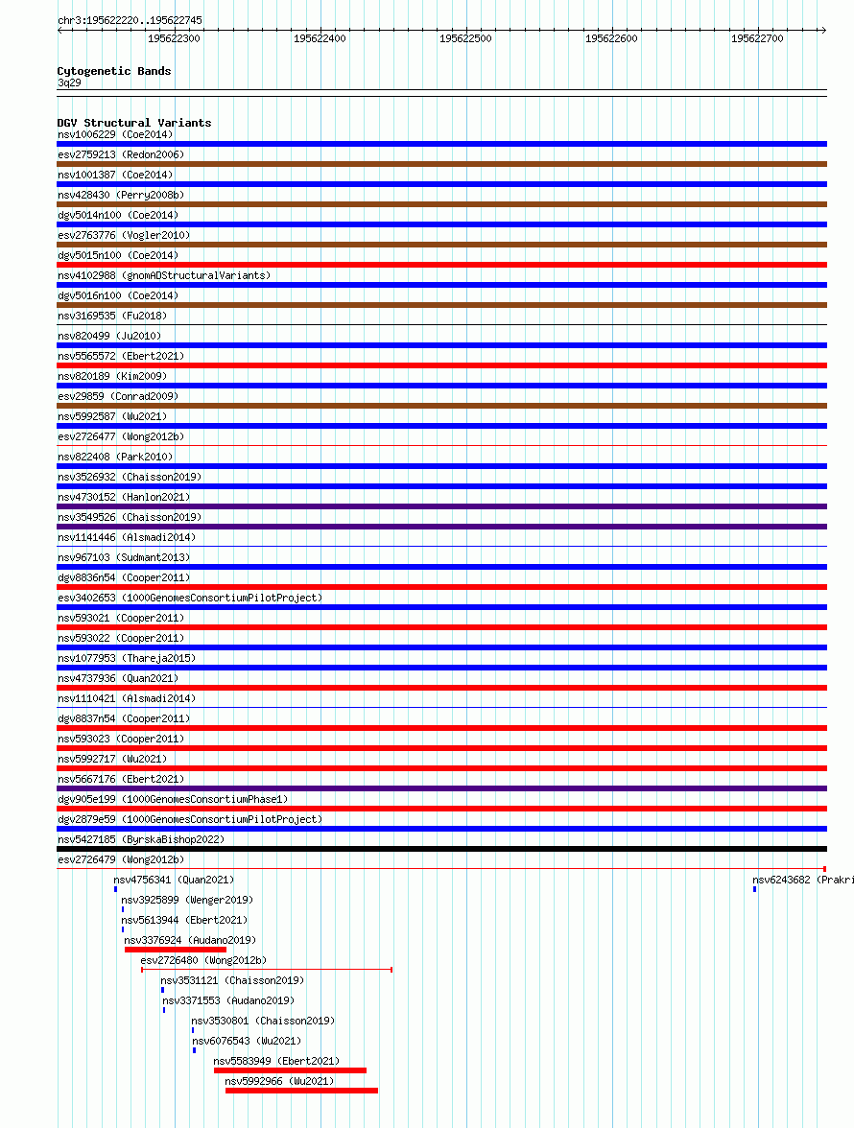Click the nsv820189 (Kim2009) label
Screen dimensions: 854x1128
112,376
